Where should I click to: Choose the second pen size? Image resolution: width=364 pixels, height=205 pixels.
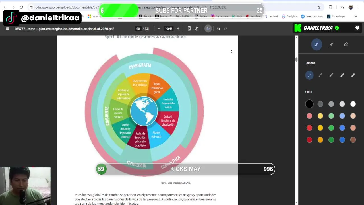click(x=320, y=75)
